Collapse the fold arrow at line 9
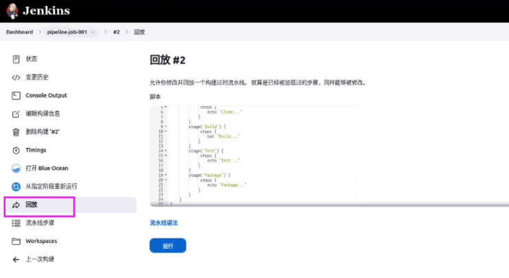The height and width of the screenshot is (278, 509). click(166, 127)
